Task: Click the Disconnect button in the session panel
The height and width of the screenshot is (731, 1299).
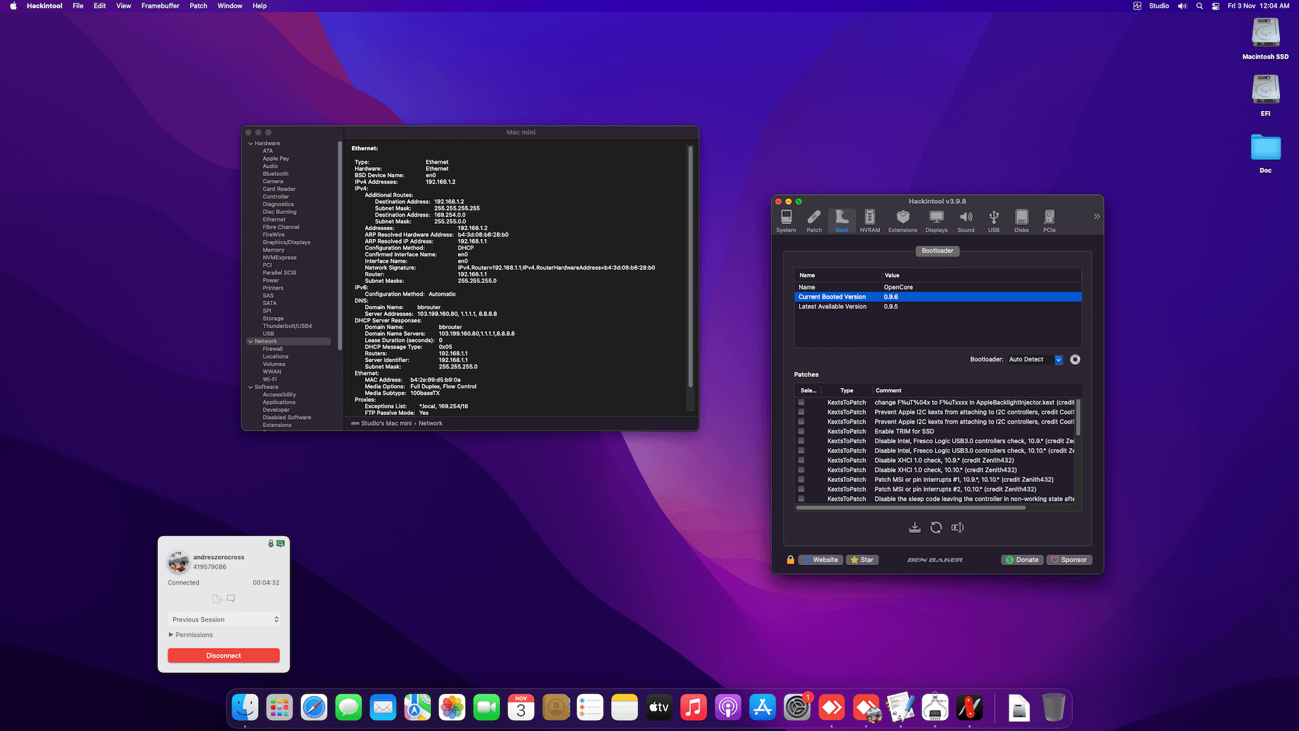Action: point(223,656)
